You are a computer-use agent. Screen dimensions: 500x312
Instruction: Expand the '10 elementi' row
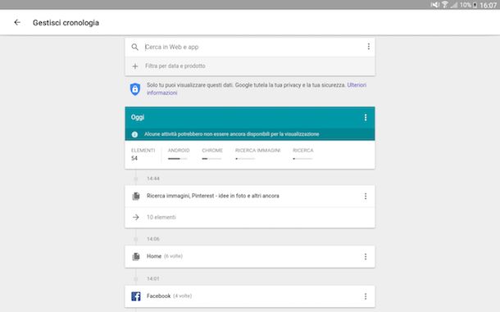(250, 217)
